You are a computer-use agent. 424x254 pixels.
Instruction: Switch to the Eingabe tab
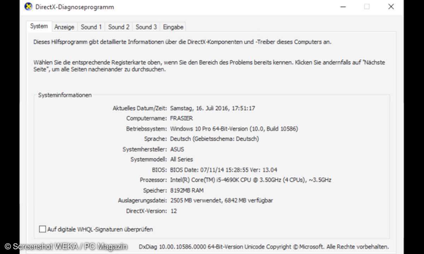173,27
